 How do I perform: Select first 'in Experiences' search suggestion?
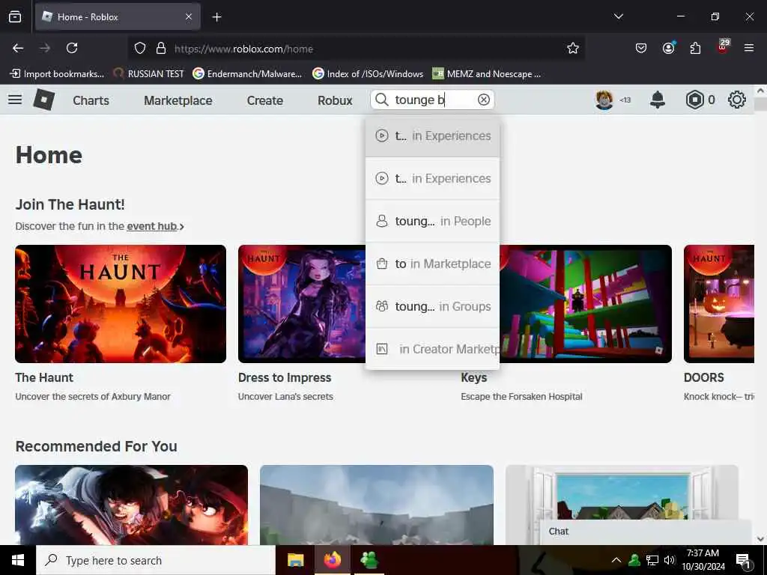click(432, 136)
